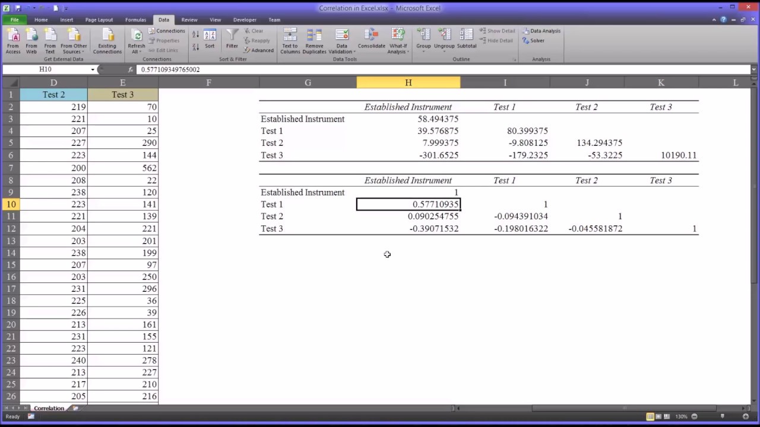
Task: Open the Connections button
Action: 167,31
